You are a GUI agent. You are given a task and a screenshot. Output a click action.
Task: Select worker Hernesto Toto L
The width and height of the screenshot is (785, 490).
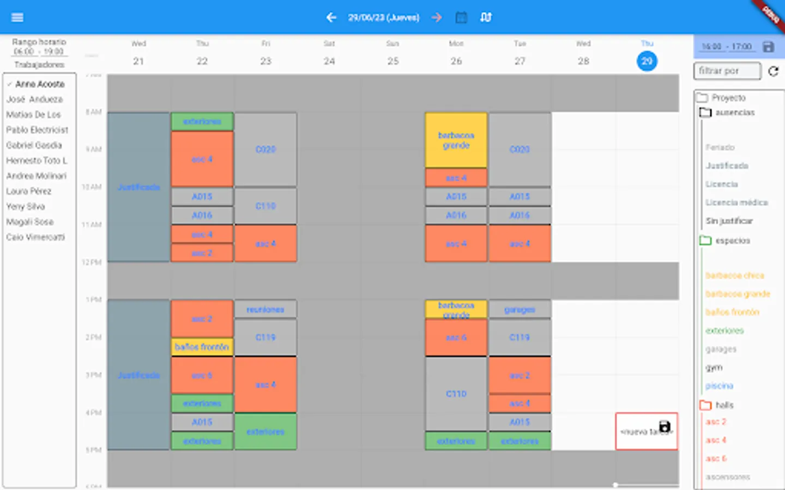[x=37, y=160]
